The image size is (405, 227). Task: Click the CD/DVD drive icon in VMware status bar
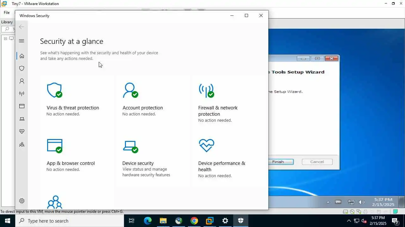point(352,212)
